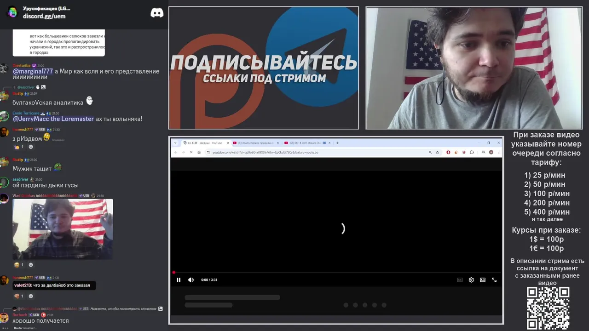Open the @assdriver reply reference
The width and height of the screenshot is (589, 331).
point(26,87)
